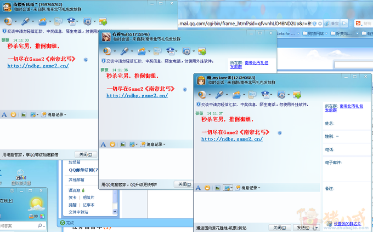Image resolution: width=373 pixels, height=232 pixels.
Task: Start voice call in chat 121340583
Action: coord(219,95)
